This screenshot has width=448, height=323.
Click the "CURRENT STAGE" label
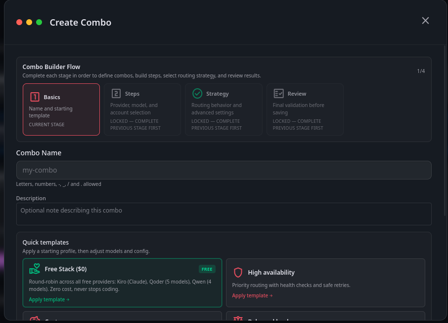click(46, 124)
